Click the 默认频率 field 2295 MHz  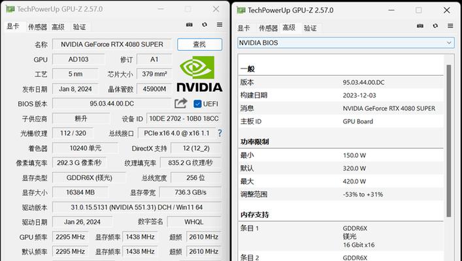coord(70,252)
